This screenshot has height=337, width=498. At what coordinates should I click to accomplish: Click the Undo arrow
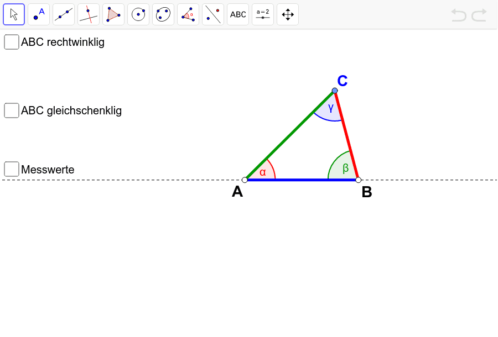tap(459, 15)
